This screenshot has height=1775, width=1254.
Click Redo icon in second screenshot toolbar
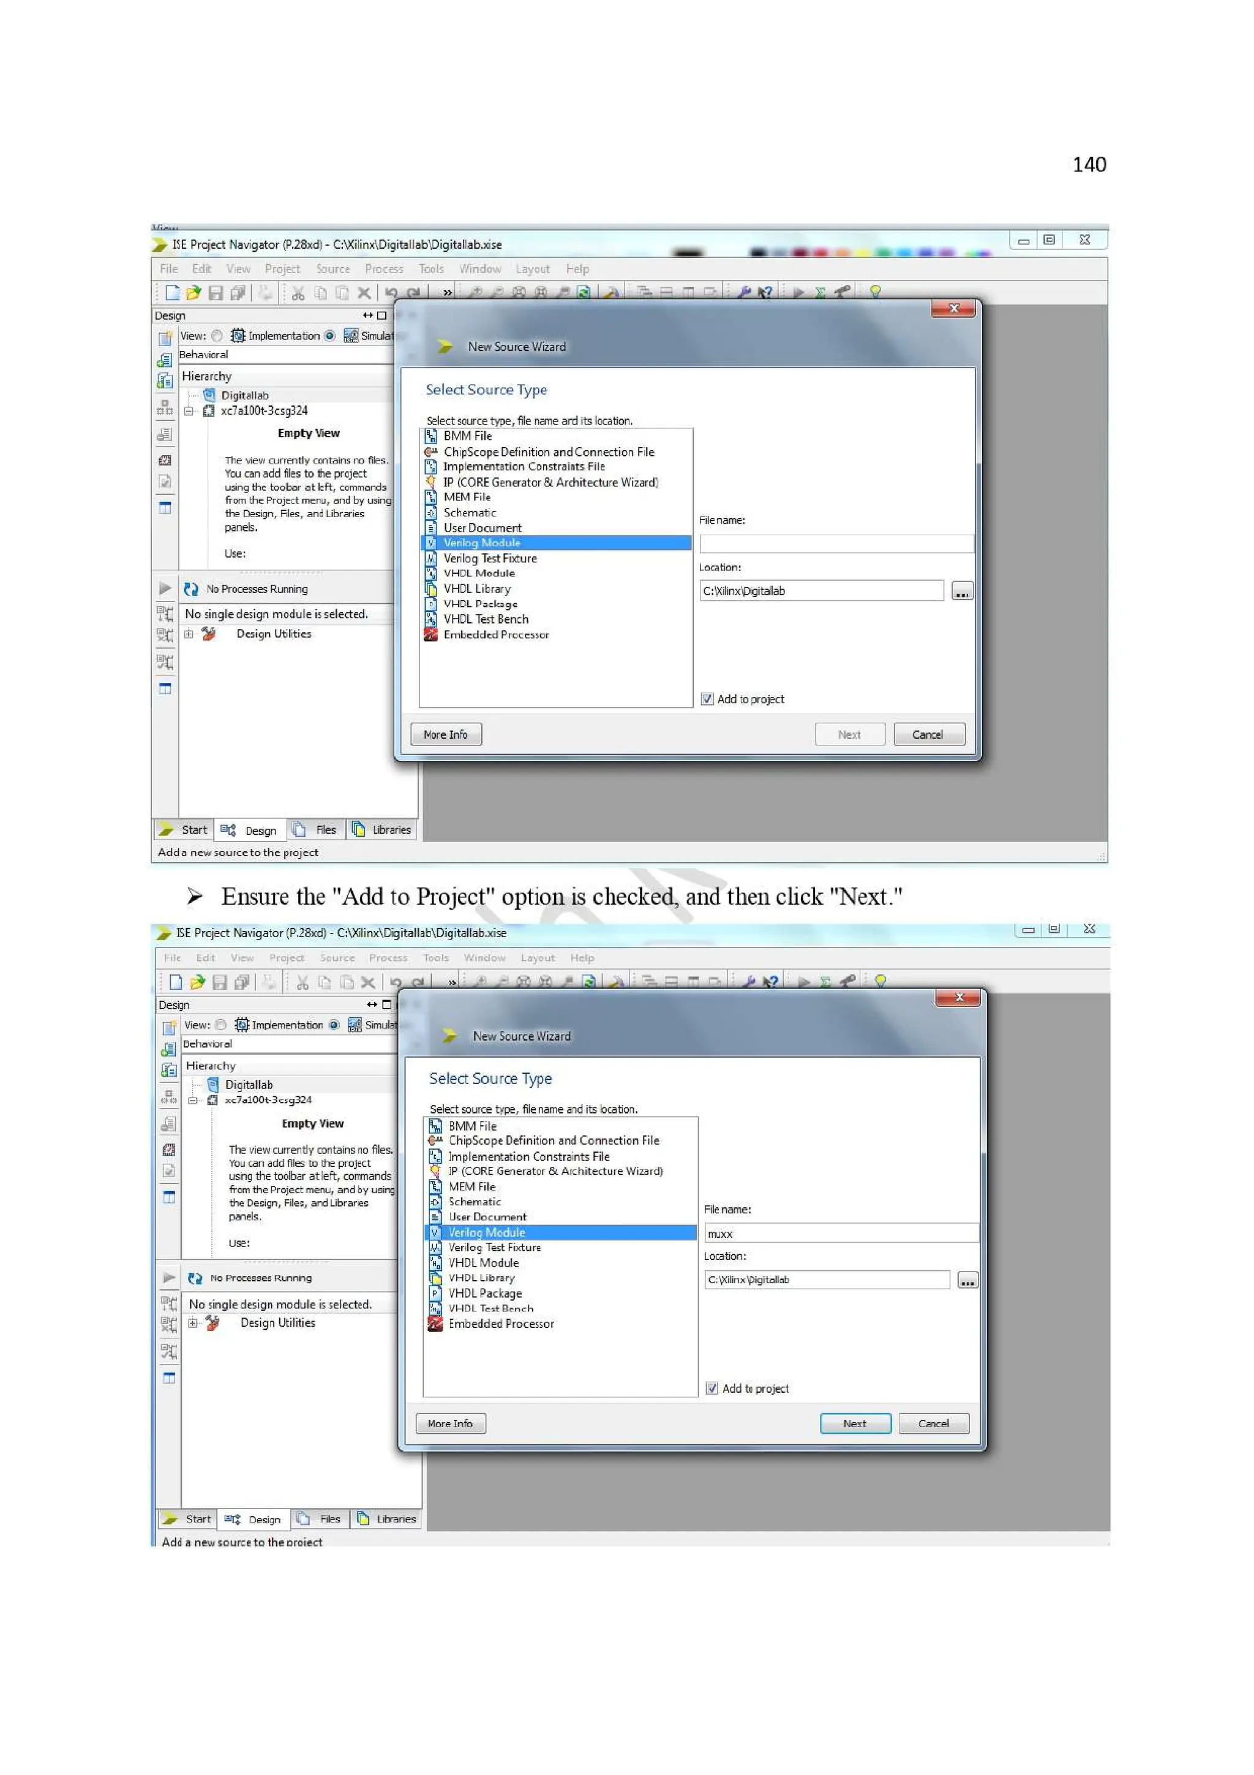point(418,982)
